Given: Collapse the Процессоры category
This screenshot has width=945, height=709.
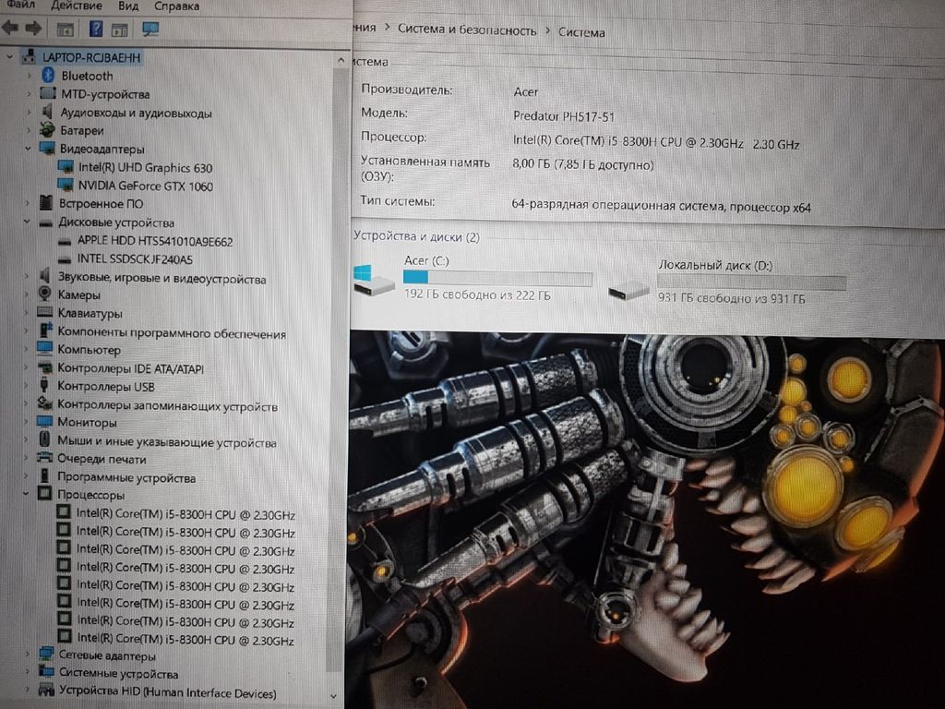Looking at the screenshot, I should click(x=25, y=496).
